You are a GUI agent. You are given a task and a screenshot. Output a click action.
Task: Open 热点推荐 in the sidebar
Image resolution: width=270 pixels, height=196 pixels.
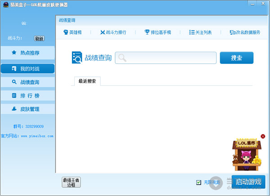pos(28,53)
